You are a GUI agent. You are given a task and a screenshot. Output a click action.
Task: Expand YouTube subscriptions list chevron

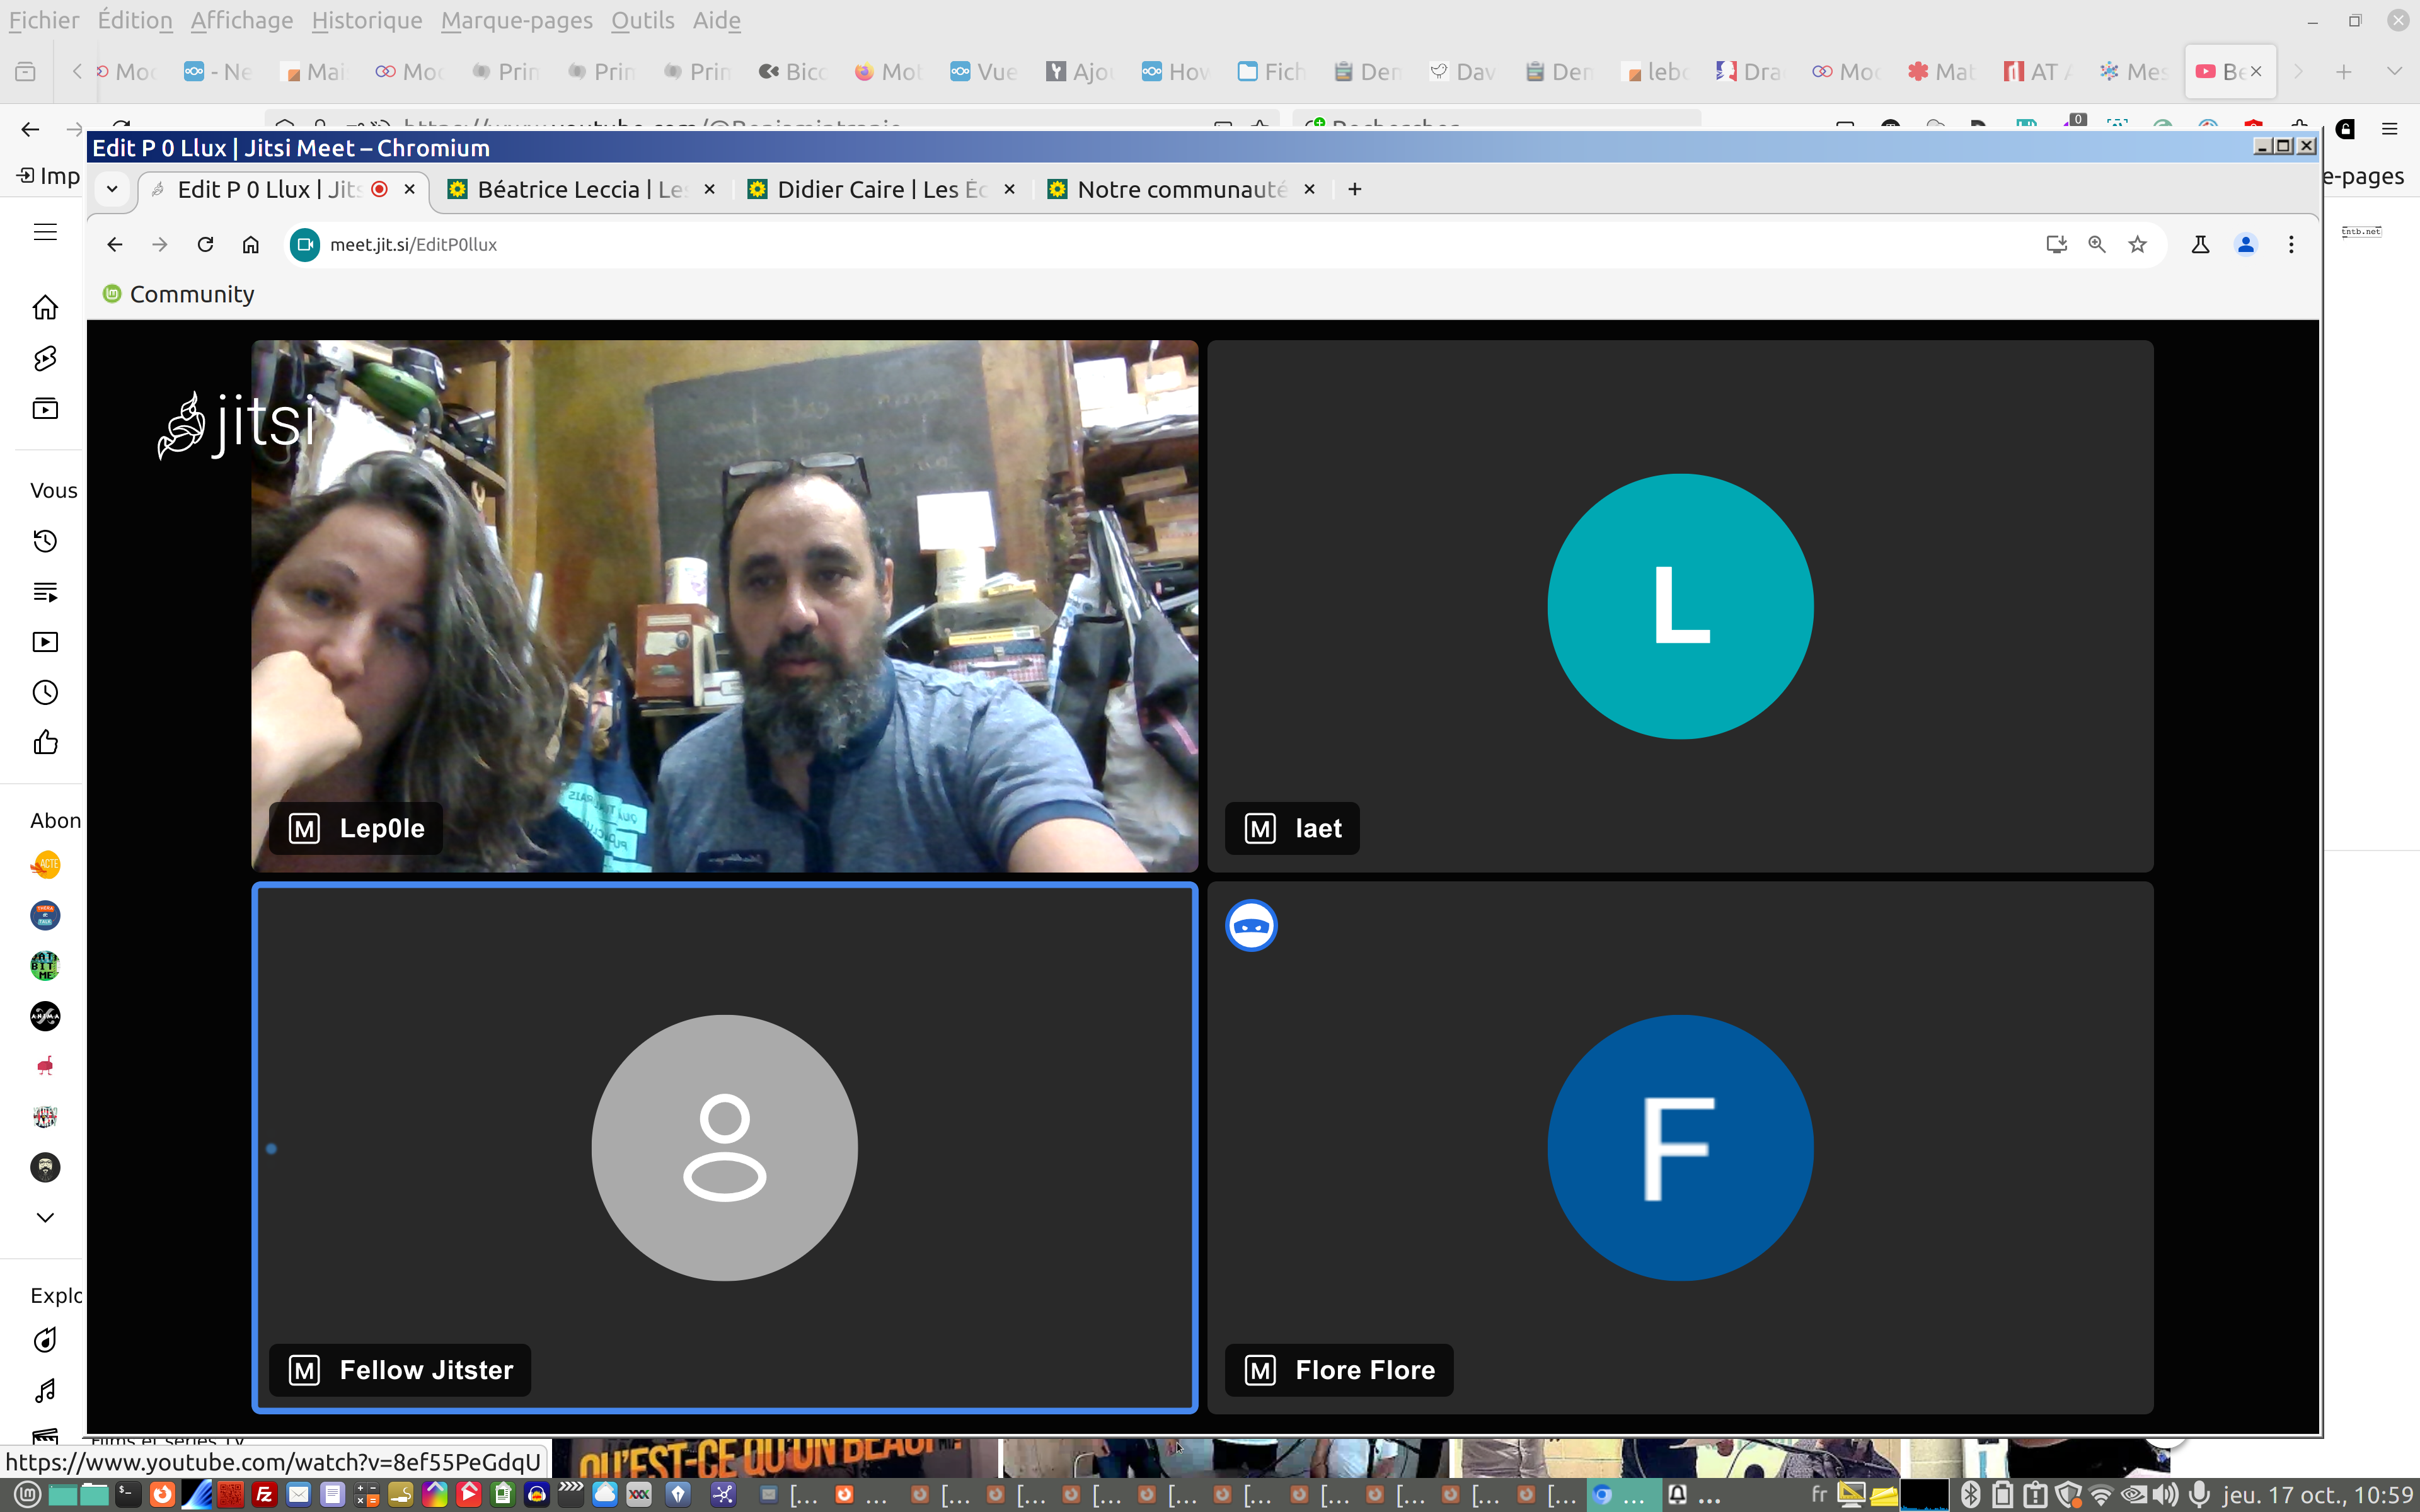coord(45,1217)
